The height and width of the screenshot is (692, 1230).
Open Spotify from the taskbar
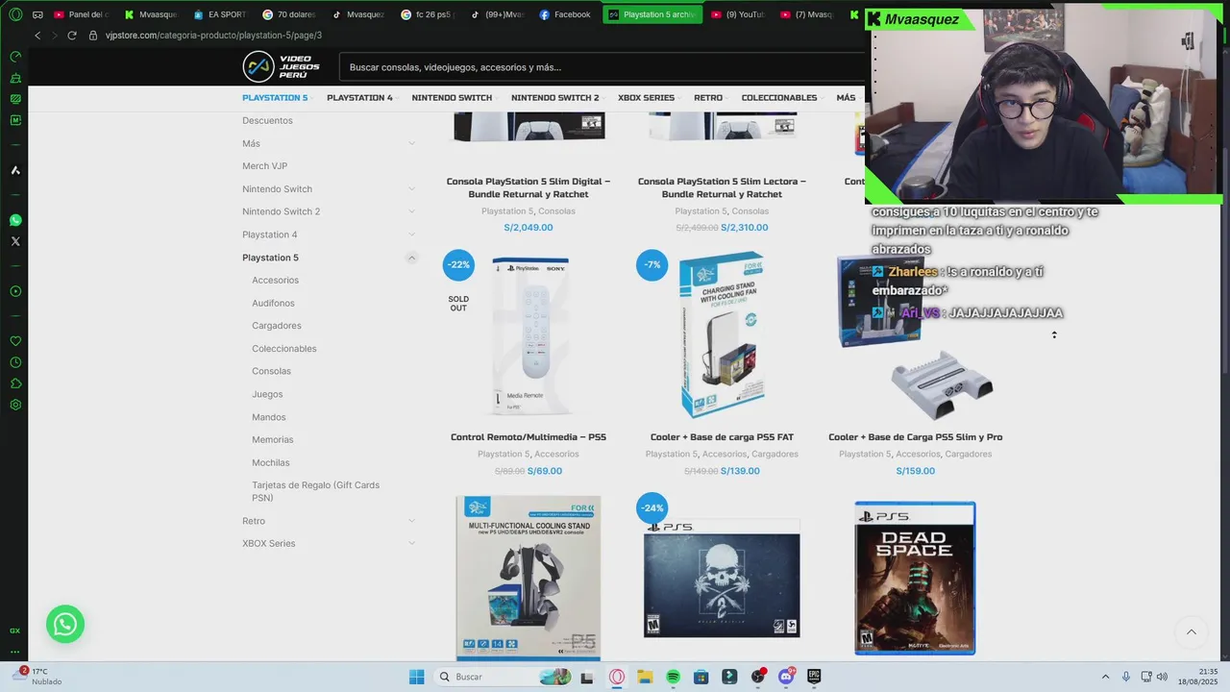coord(673,677)
